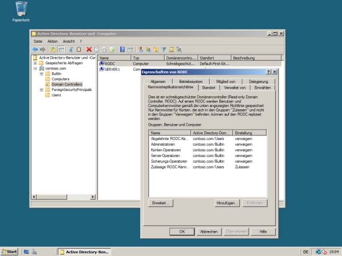Select the Sicherungs-Operatoren row
The image size is (342, 256).
click(207, 162)
